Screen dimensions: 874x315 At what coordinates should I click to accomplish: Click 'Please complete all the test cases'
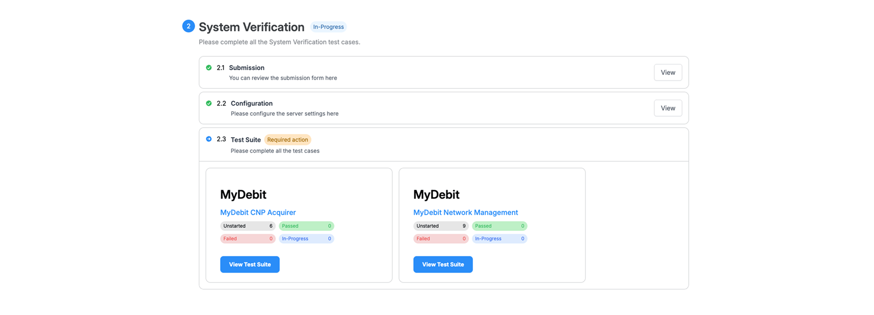click(275, 151)
